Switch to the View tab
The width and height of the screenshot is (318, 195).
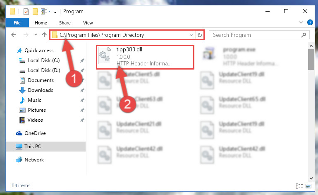click(88, 23)
